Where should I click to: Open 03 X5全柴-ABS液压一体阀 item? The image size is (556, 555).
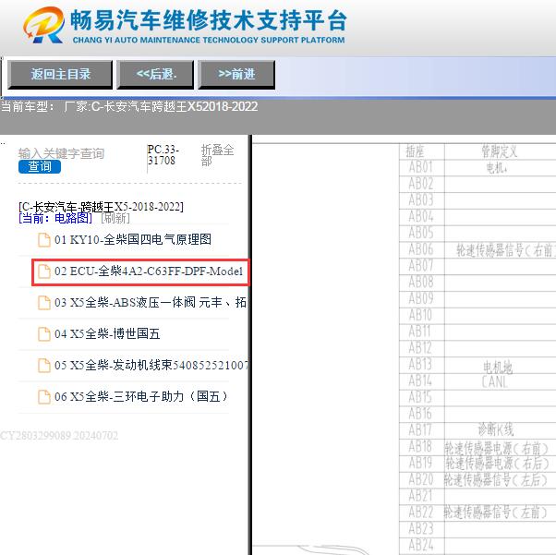coord(151,303)
